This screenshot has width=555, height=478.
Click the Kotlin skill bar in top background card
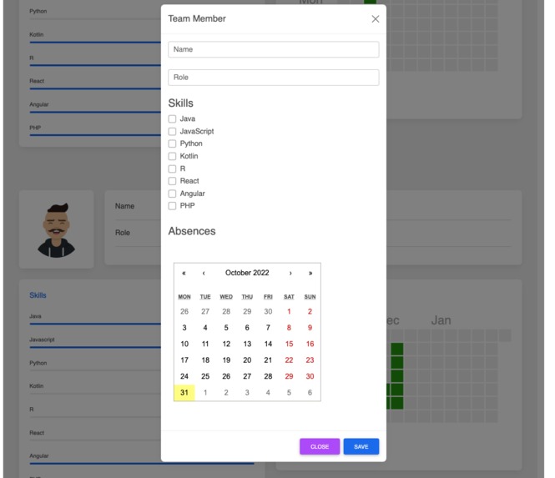pos(95,43)
